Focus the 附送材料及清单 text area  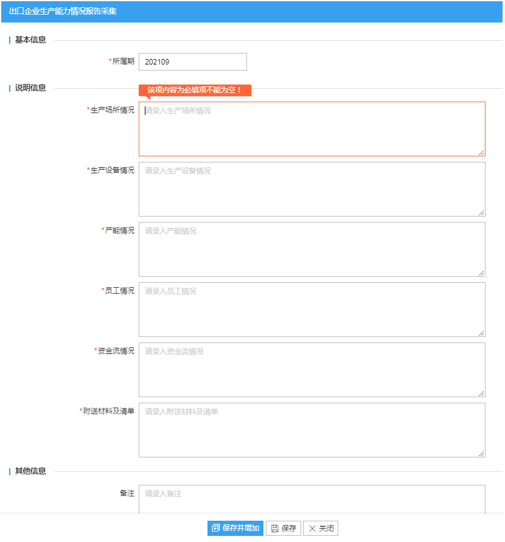(312, 430)
